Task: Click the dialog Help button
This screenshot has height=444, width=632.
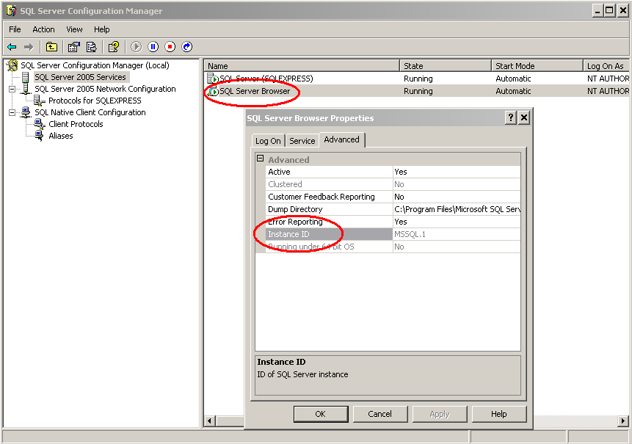Action: (x=499, y=414)
